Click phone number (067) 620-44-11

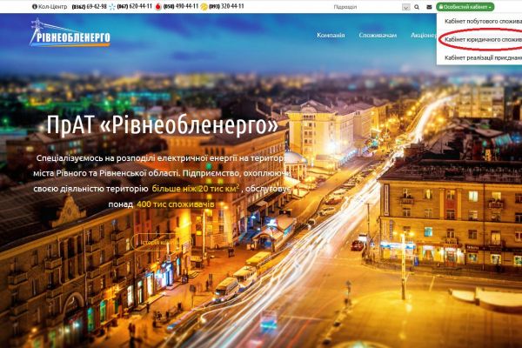133,6
